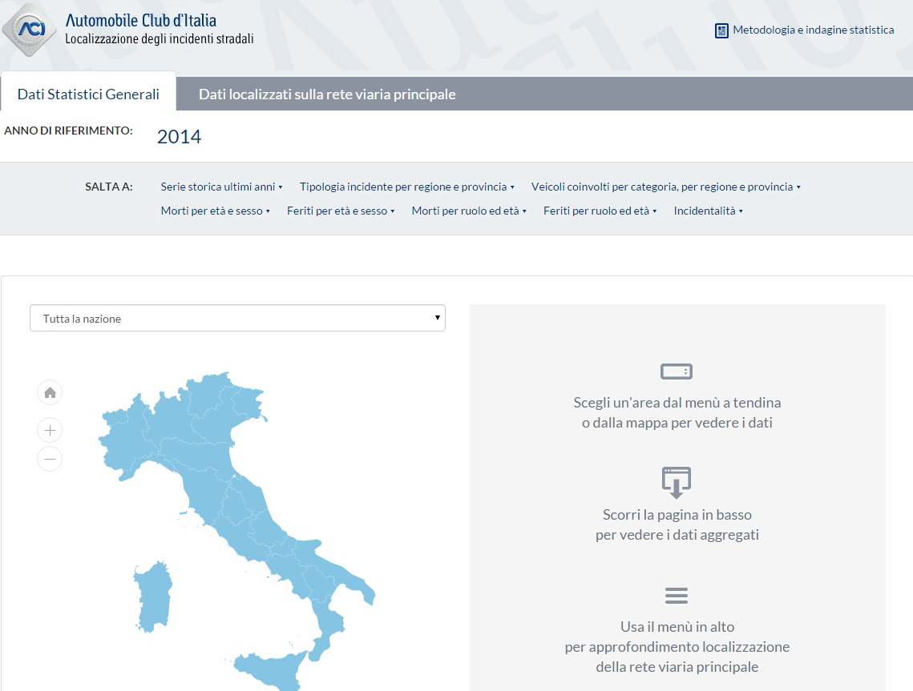Click the scroll-down page illustration icon
Viewport: 913px width, 691px height.
677,483
